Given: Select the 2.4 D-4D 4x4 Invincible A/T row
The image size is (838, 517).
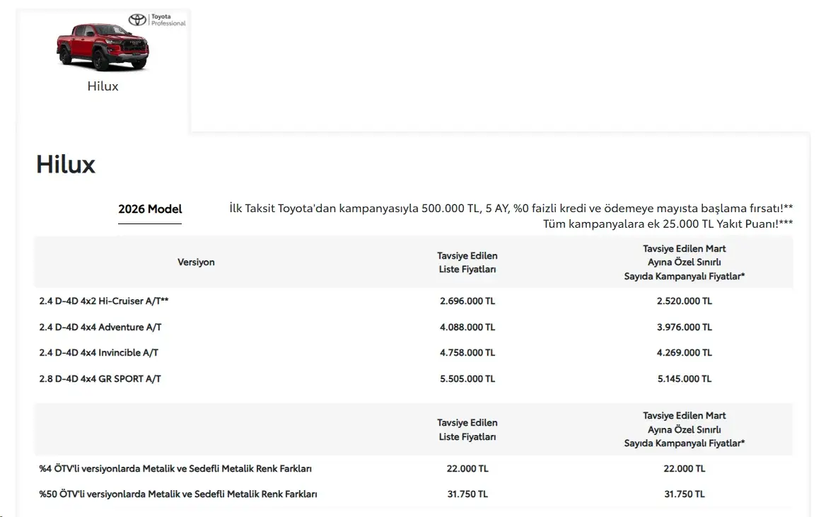Looking at the screenshot, I should point(414,353).
